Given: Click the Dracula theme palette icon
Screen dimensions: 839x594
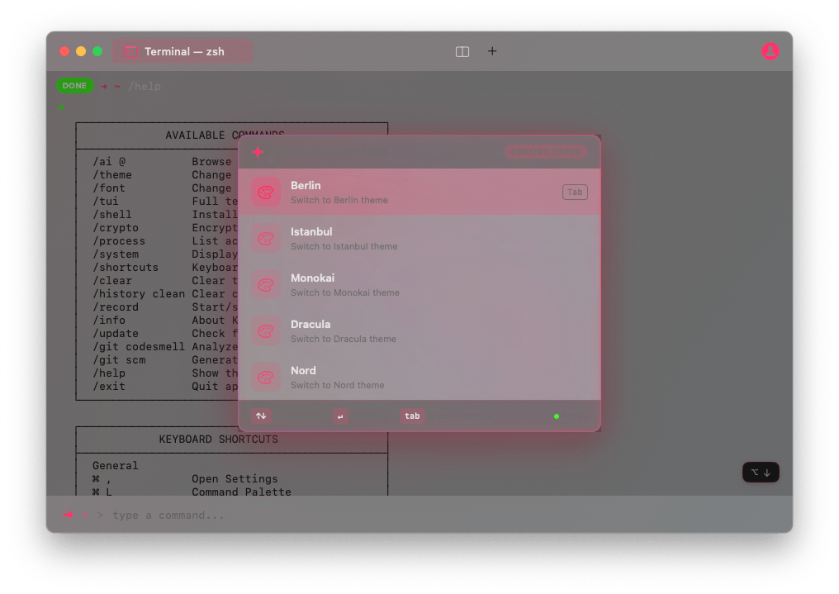Looking at the screenshot, I should point(265,330).
